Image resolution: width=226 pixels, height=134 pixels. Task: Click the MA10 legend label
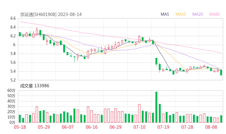click(x=180, y=14)
